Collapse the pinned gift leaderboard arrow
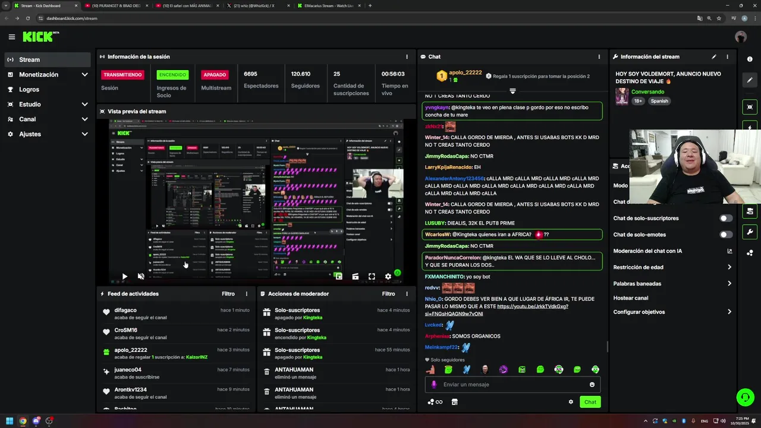The image size is (761, 428). 512,91
